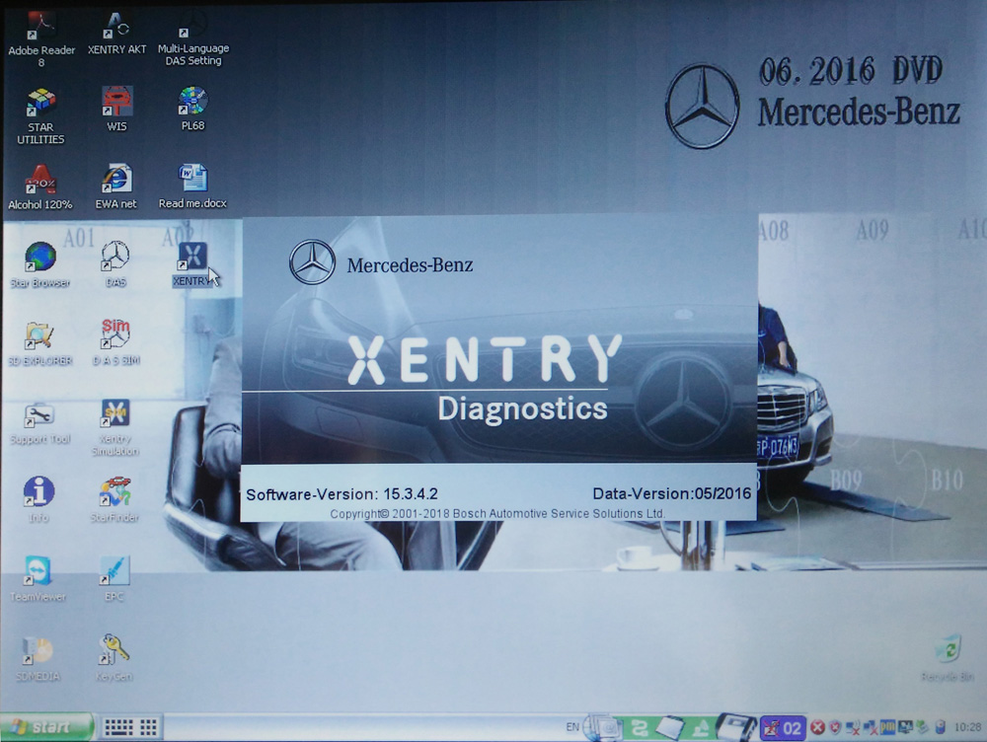This screenshot has height=742, width=987.
Task: Launch the Star Browser shortcut
Action: click(x=40, y=265)
